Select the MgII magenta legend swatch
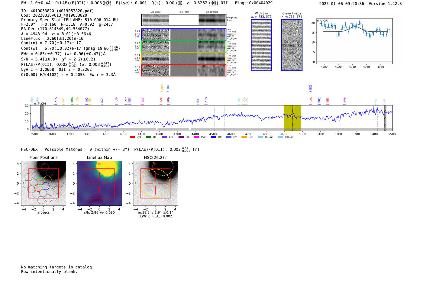The height and width of the screenshot is (288, 423). click(197, 137)
